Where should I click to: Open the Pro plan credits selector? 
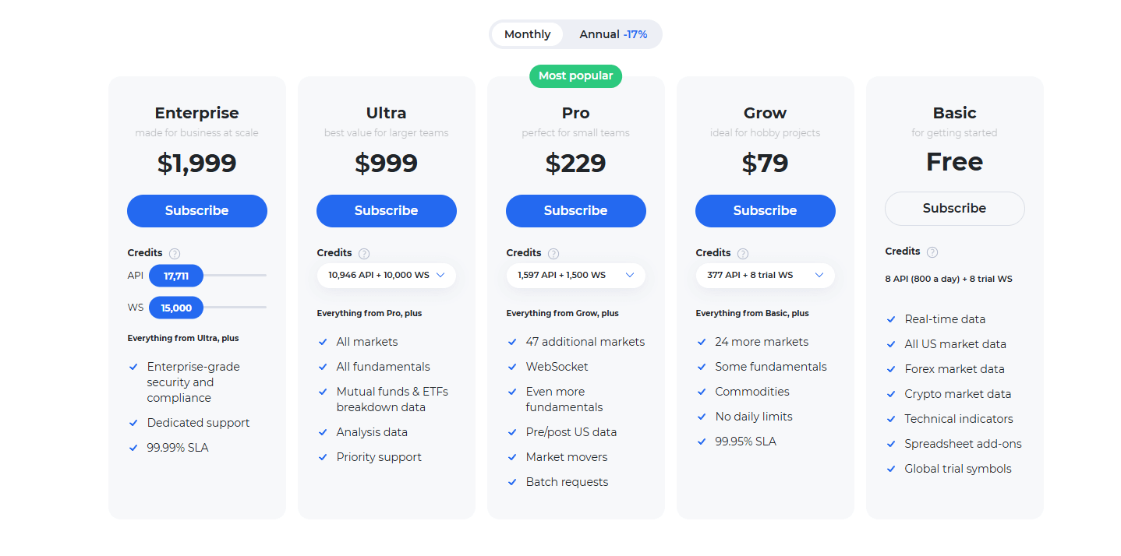tap(575, 275)
